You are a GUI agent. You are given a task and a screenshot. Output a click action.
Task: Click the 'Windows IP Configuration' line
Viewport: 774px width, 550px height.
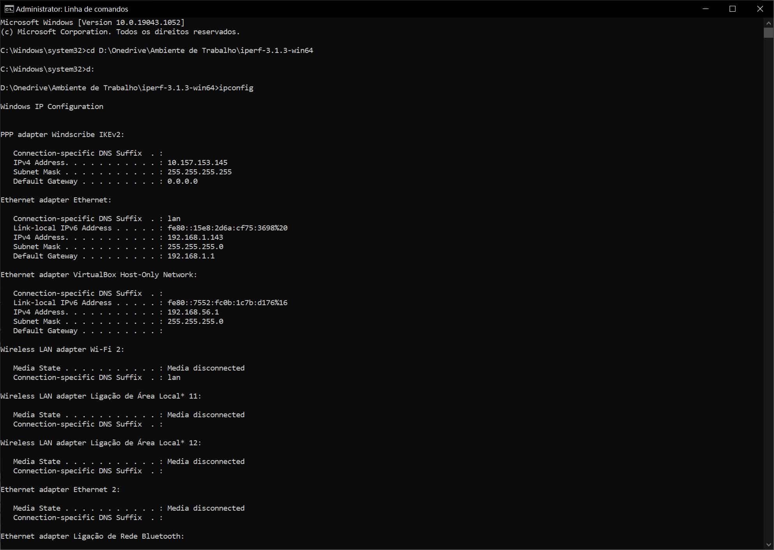(x=52, y=106)
